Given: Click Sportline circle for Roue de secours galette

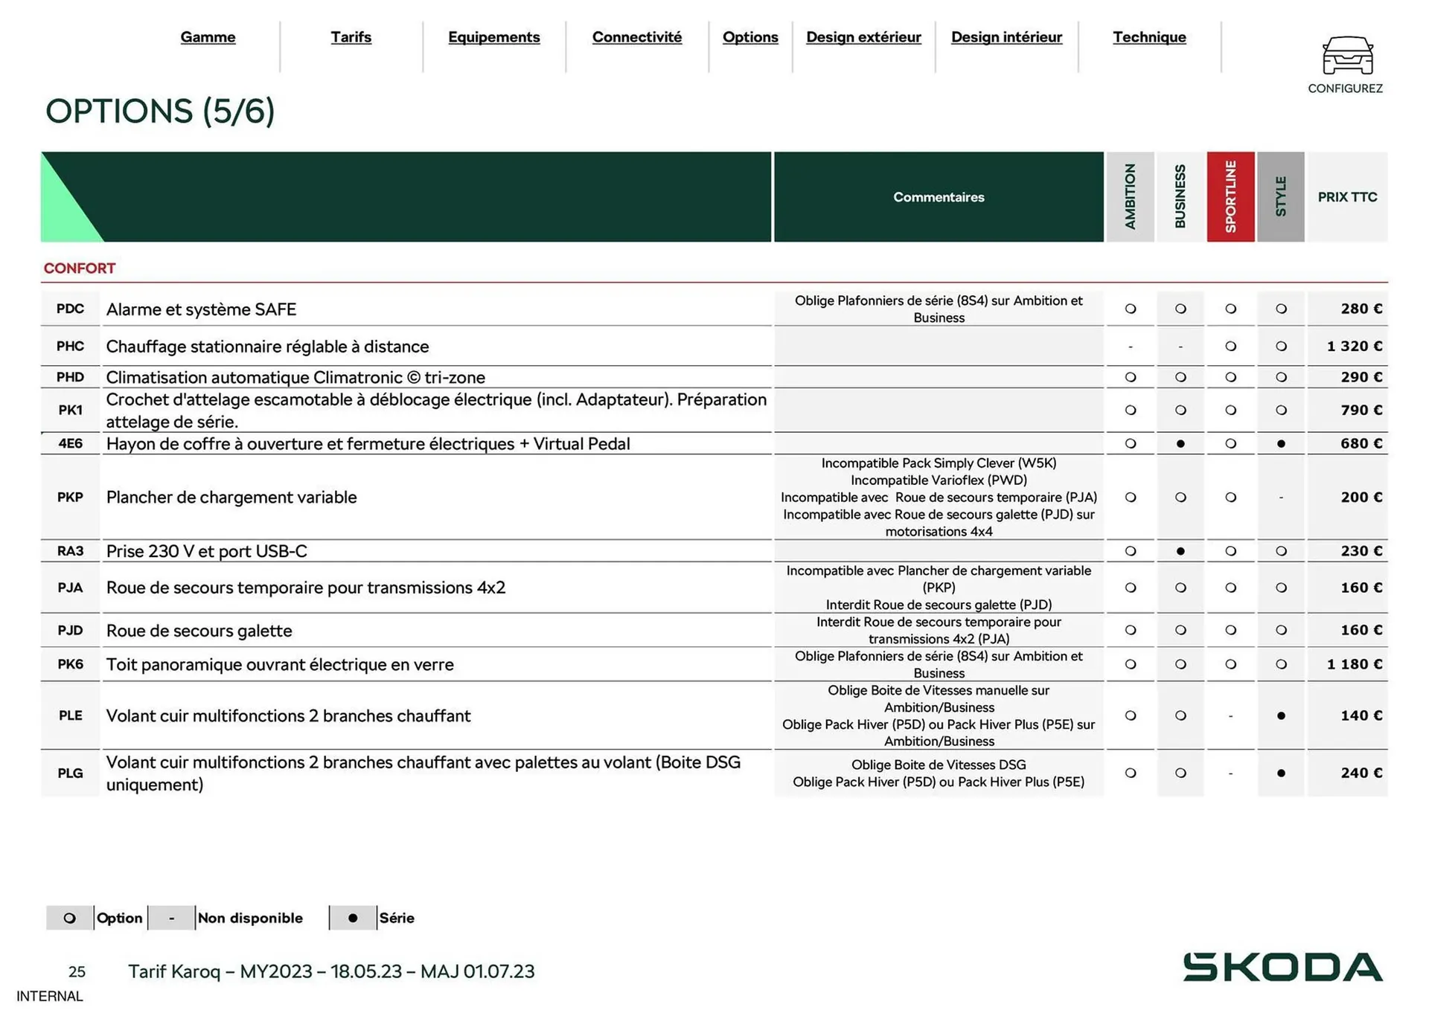Looking at the screenshot, I should click(x=1230, y=630).
